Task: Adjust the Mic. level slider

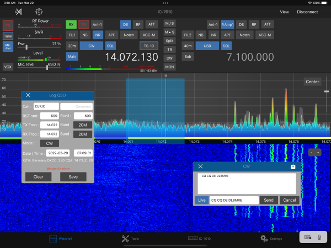Action: (x=47, y=68)
